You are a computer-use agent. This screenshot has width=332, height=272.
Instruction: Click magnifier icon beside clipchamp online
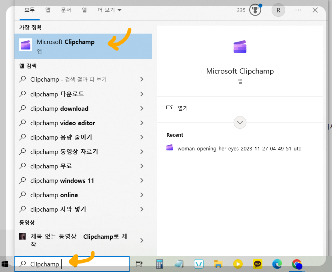(x=22, y=194)
